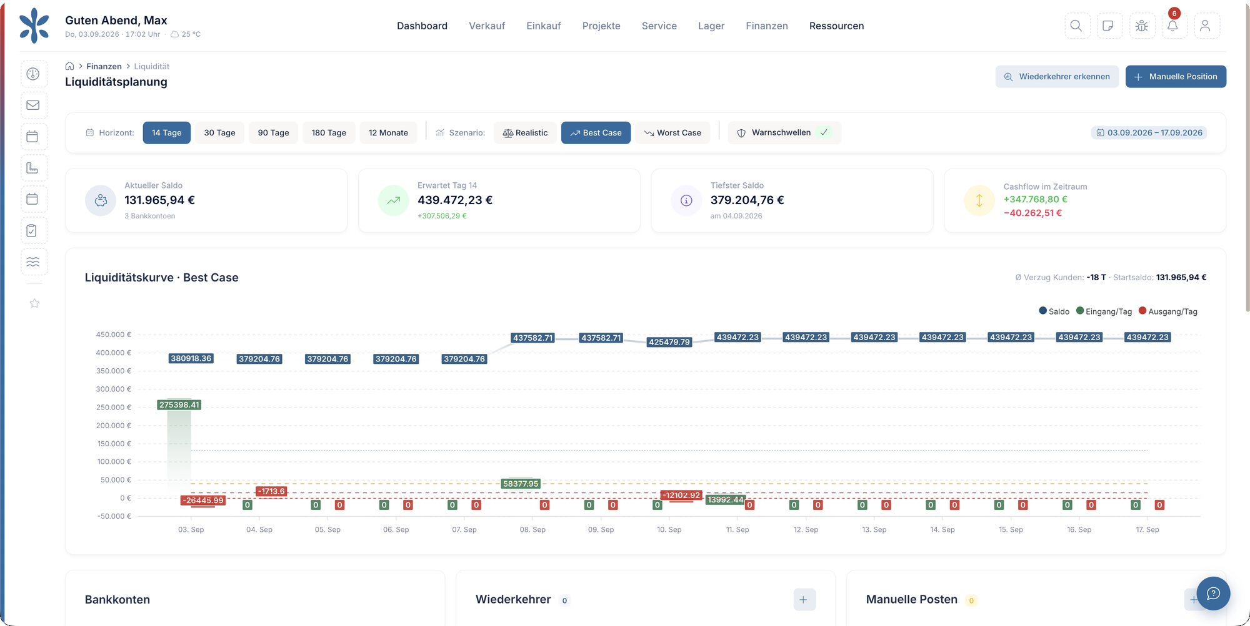Switch scenario to Realistic
Image resolution: width=1250 pixels, height=626 pixels.
tap(525, 133)
